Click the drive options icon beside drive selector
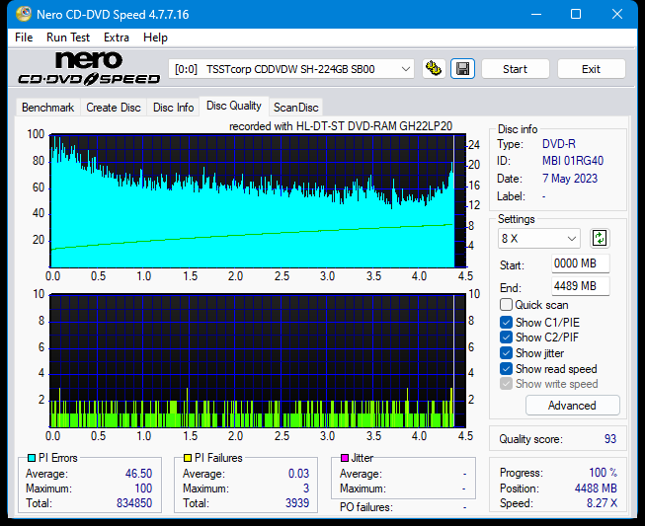The width and height of the screenshot is (645, 526). pyautogui.click(x=433, y=69)
